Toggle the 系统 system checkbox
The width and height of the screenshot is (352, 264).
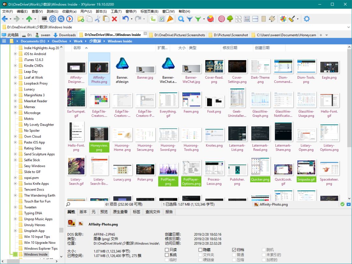pyautogui.click(x=167, y=255)
